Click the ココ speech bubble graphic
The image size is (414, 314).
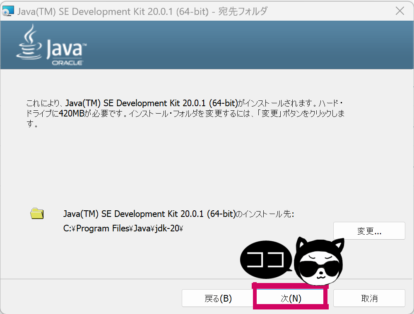265,259
